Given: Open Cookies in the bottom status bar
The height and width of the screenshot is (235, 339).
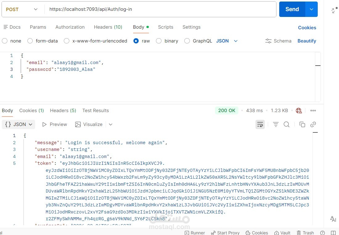Looking at the screenshot, I should [257, 233].
